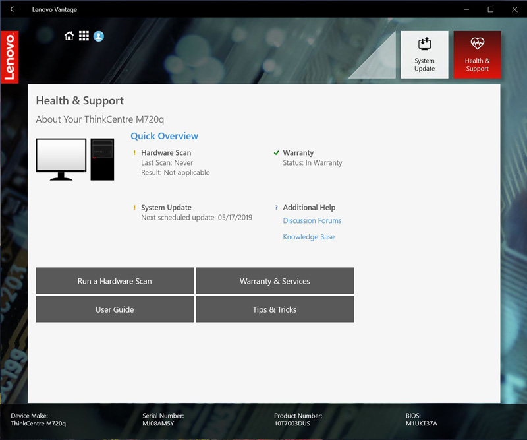Image resolution: width=527 pixels, height=440 pixels.
Task: Click the Additional Help question mark icon
Action: pyautogui.click(x=277, y=208)
